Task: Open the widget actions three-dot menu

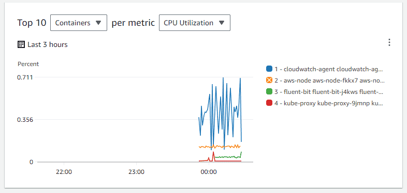Action: click(389, 42)
